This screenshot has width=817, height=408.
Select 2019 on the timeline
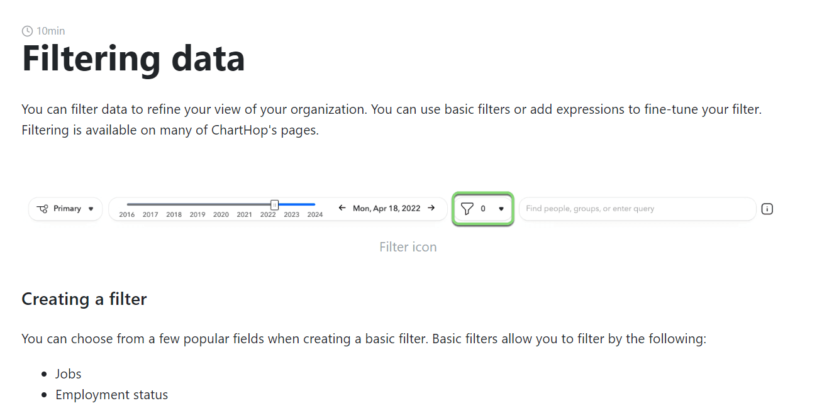(197, 214)
